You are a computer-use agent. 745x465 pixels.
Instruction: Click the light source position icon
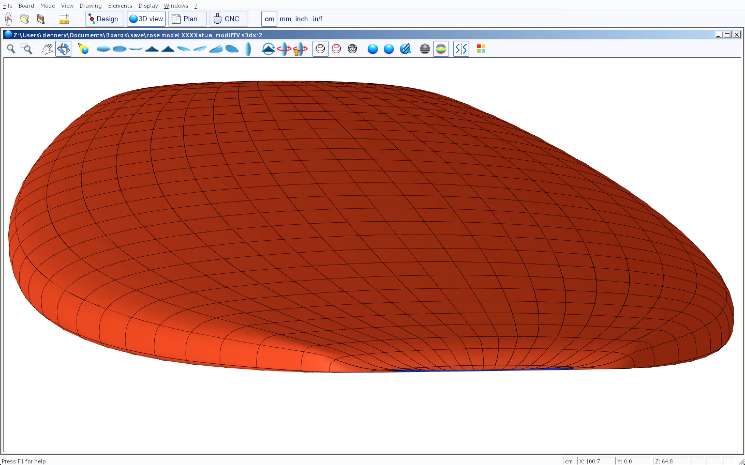click(84, 49)
